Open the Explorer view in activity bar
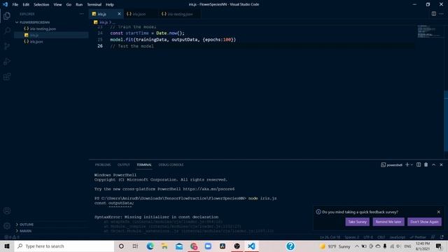This screenshot has height=252, width=448. pos(7,15)
